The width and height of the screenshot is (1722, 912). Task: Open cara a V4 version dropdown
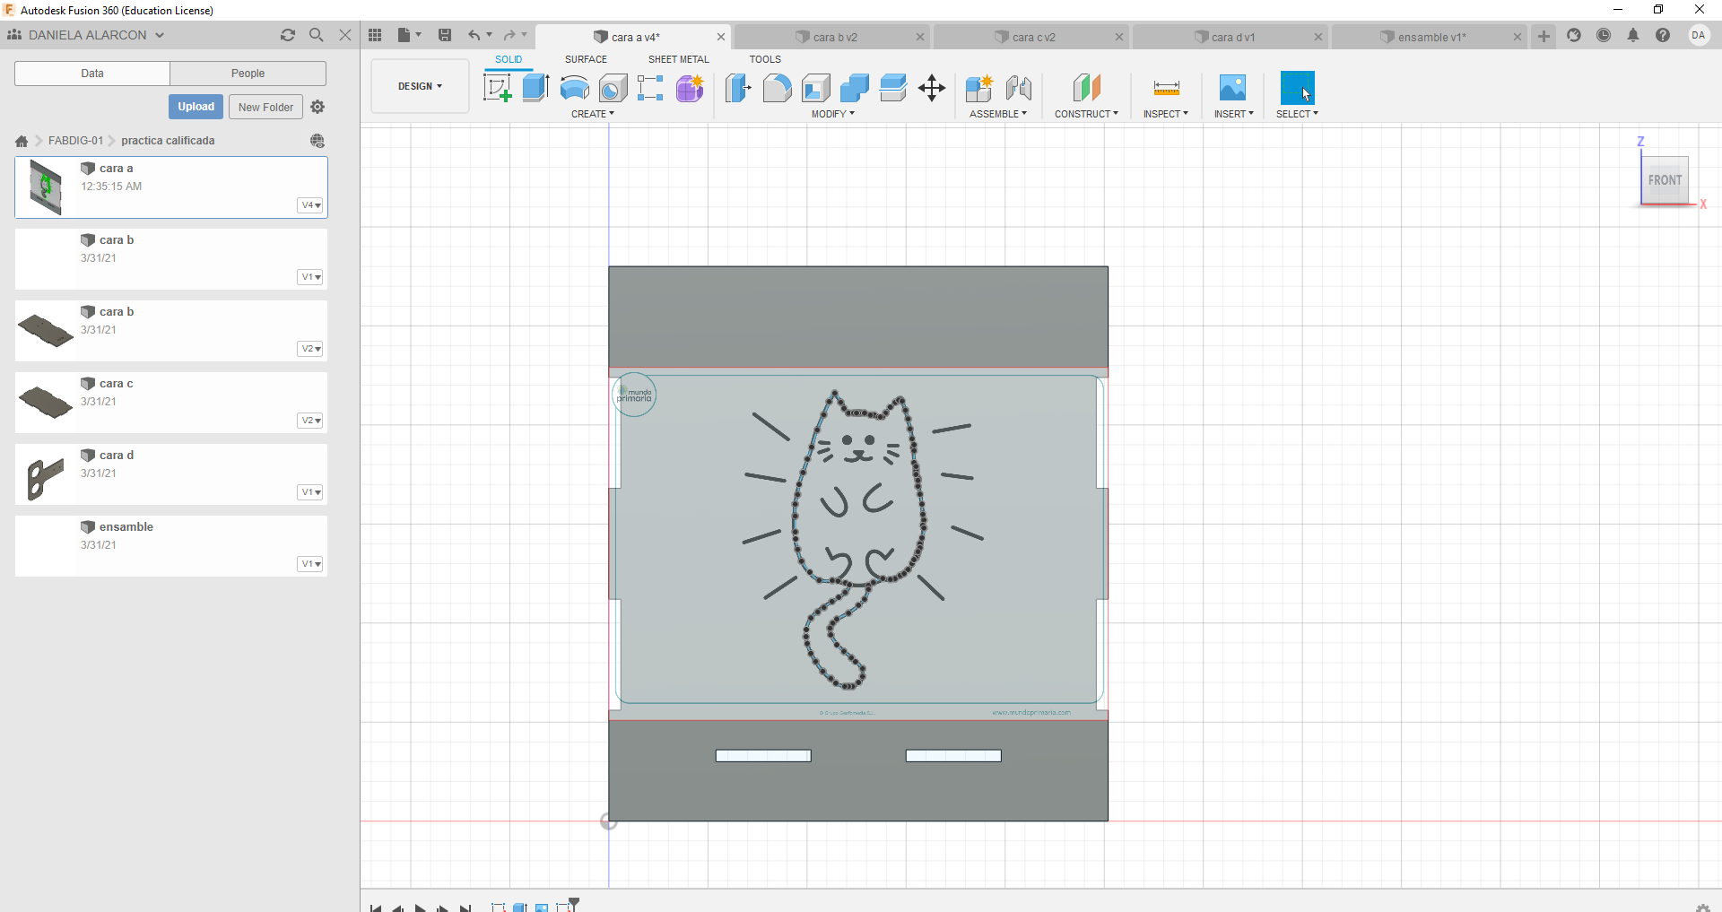tap(310, 205)
